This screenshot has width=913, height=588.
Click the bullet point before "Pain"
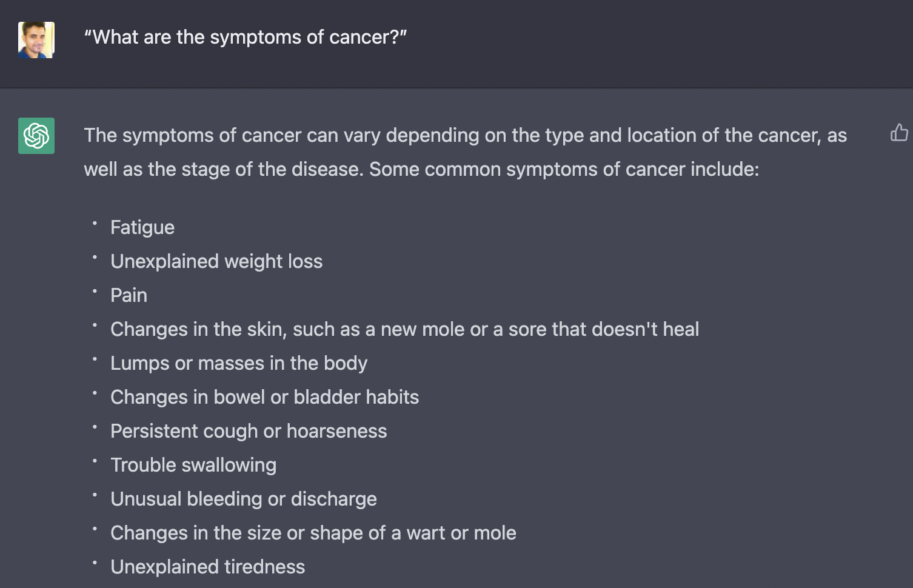pyautogui.click(x=95, y=292)
